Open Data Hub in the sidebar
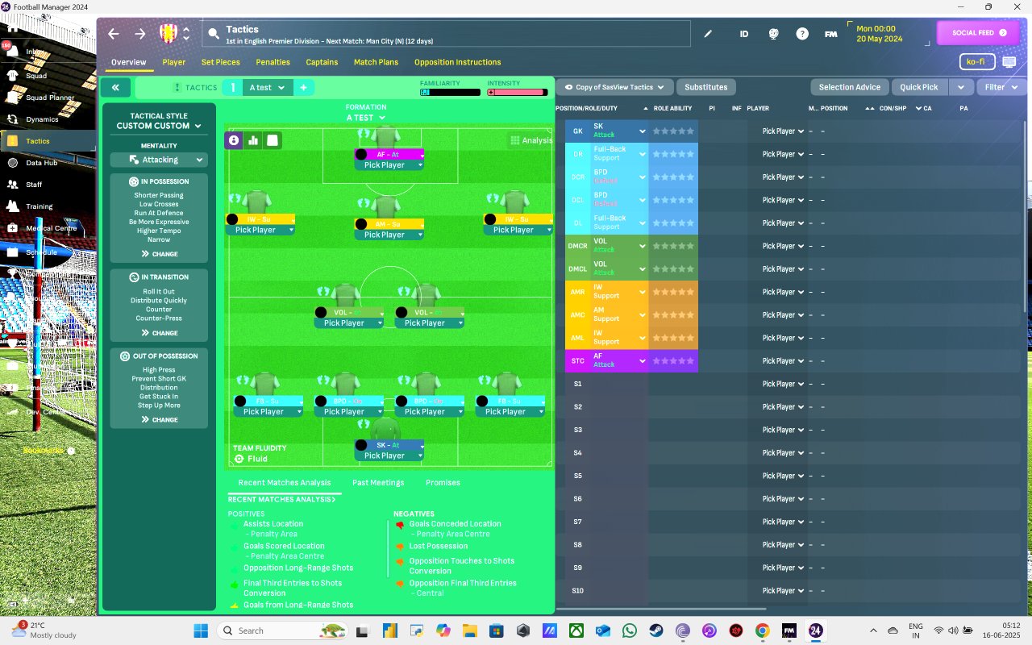The width and height of the screenshot is (1032, 645). coord(41,163)
